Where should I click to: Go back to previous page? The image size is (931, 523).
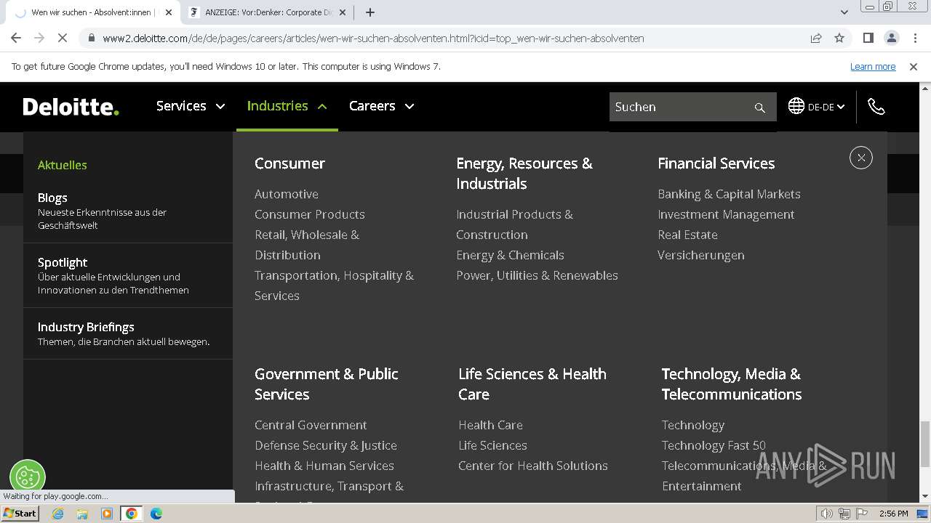pos(16,38)
